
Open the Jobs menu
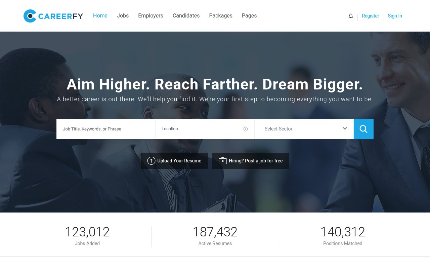coord(123,16)
